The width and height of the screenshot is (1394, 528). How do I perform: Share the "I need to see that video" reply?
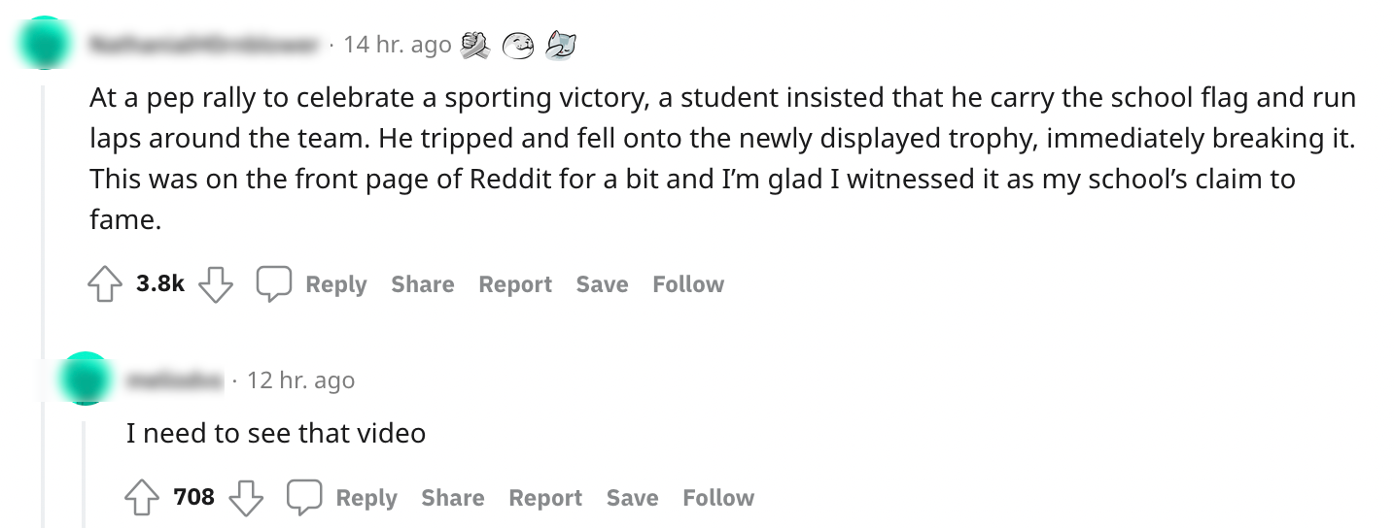[452, 498]
